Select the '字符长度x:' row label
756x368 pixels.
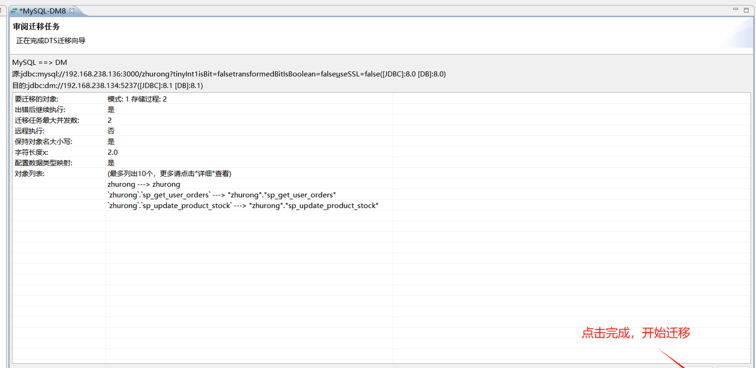click(x=32, y=152)
